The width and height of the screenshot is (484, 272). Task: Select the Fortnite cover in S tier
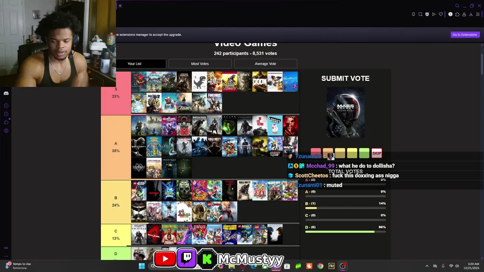pos(214,103)
